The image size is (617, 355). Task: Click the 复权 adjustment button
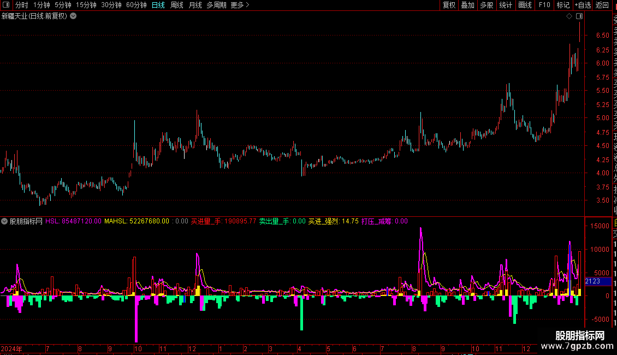pyautogui.click(x=449, y=5)
